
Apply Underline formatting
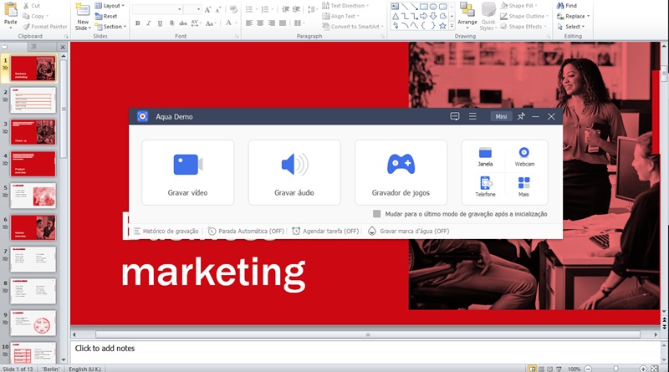pyautogui.click(x=160, y=23)
